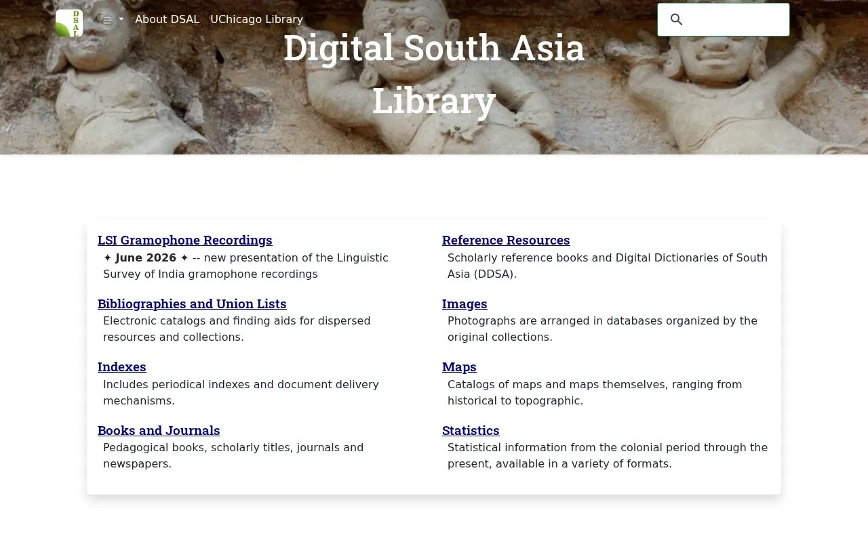Click the Digital South Asia Library heading
Screen dimensions: 868x542
(434, 75)
